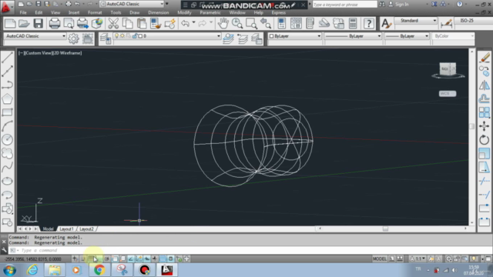Select the Circle draw tool

7,139
